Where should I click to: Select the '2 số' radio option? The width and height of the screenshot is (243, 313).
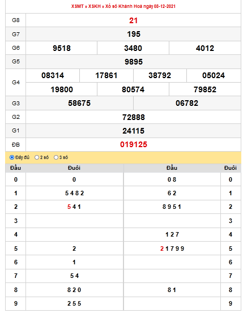coord(37,157)
